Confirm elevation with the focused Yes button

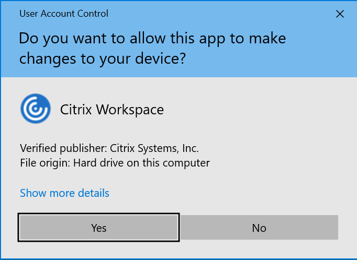[98, 228]
